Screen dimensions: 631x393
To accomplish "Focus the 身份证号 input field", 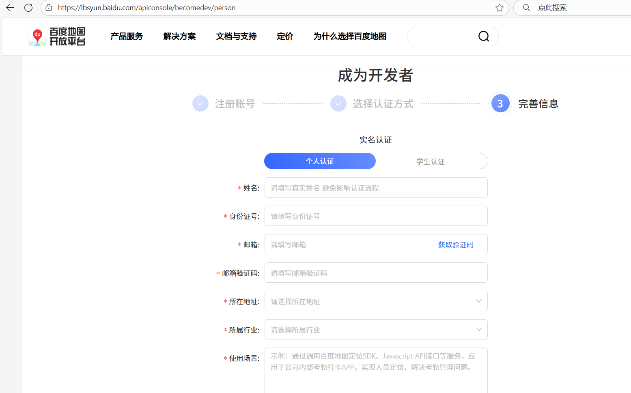I will [376, 216].
